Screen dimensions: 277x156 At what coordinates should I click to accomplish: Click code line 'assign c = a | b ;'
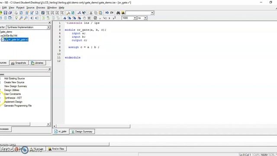point(84,47)
